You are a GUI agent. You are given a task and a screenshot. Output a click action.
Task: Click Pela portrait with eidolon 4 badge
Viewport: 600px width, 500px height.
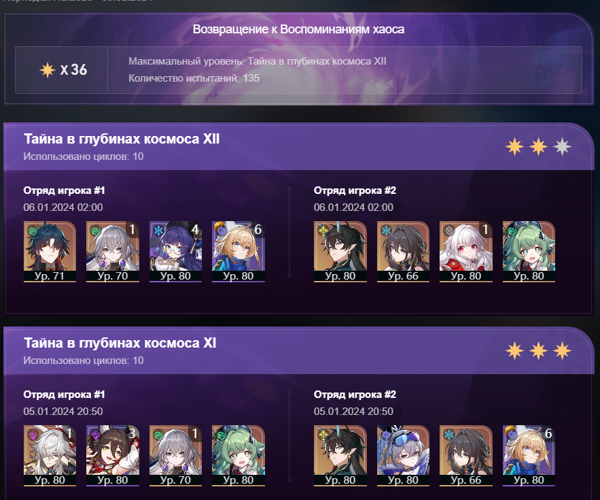click(x=175, y=251)
